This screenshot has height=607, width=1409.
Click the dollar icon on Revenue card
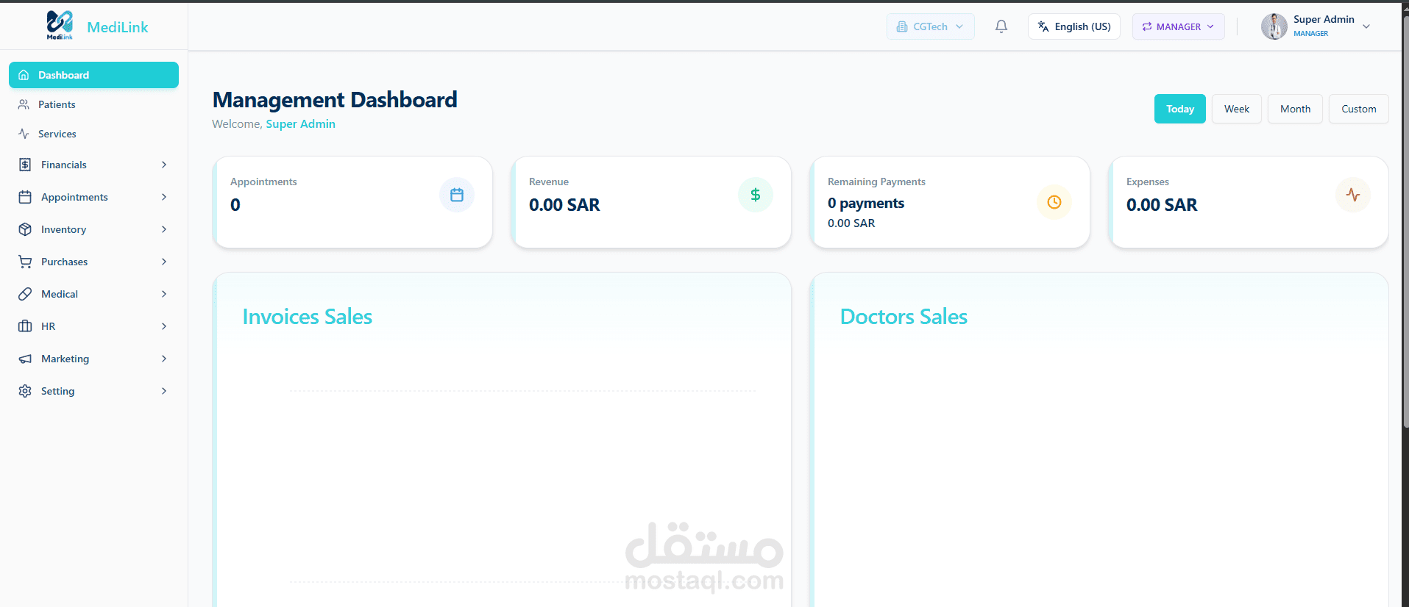[x=756, y=195]
